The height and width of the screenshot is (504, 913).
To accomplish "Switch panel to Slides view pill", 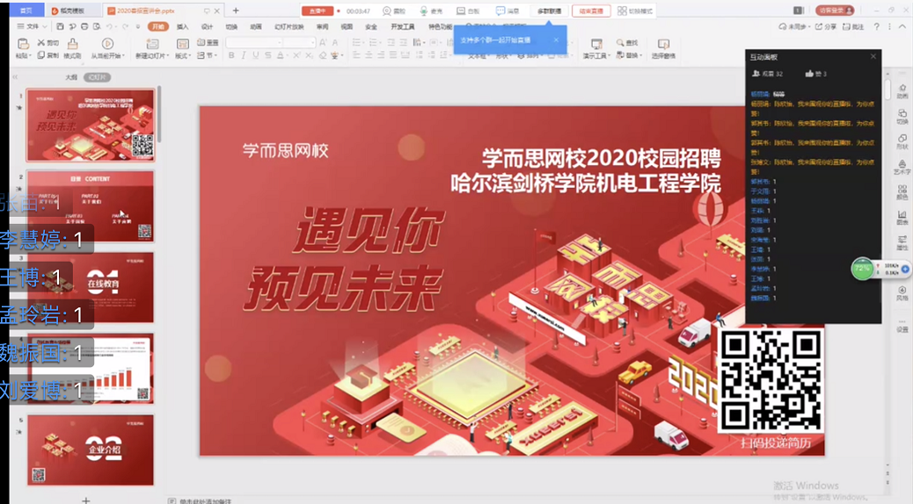I will coord(98,77).
